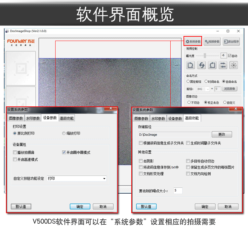Switch to 水印参数 tab in left dialog

[x=33, y=118]
